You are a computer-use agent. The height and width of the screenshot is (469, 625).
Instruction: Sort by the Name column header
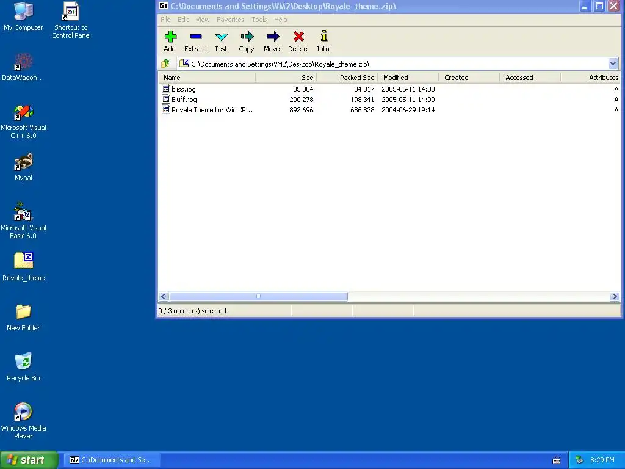pos(207,78)
